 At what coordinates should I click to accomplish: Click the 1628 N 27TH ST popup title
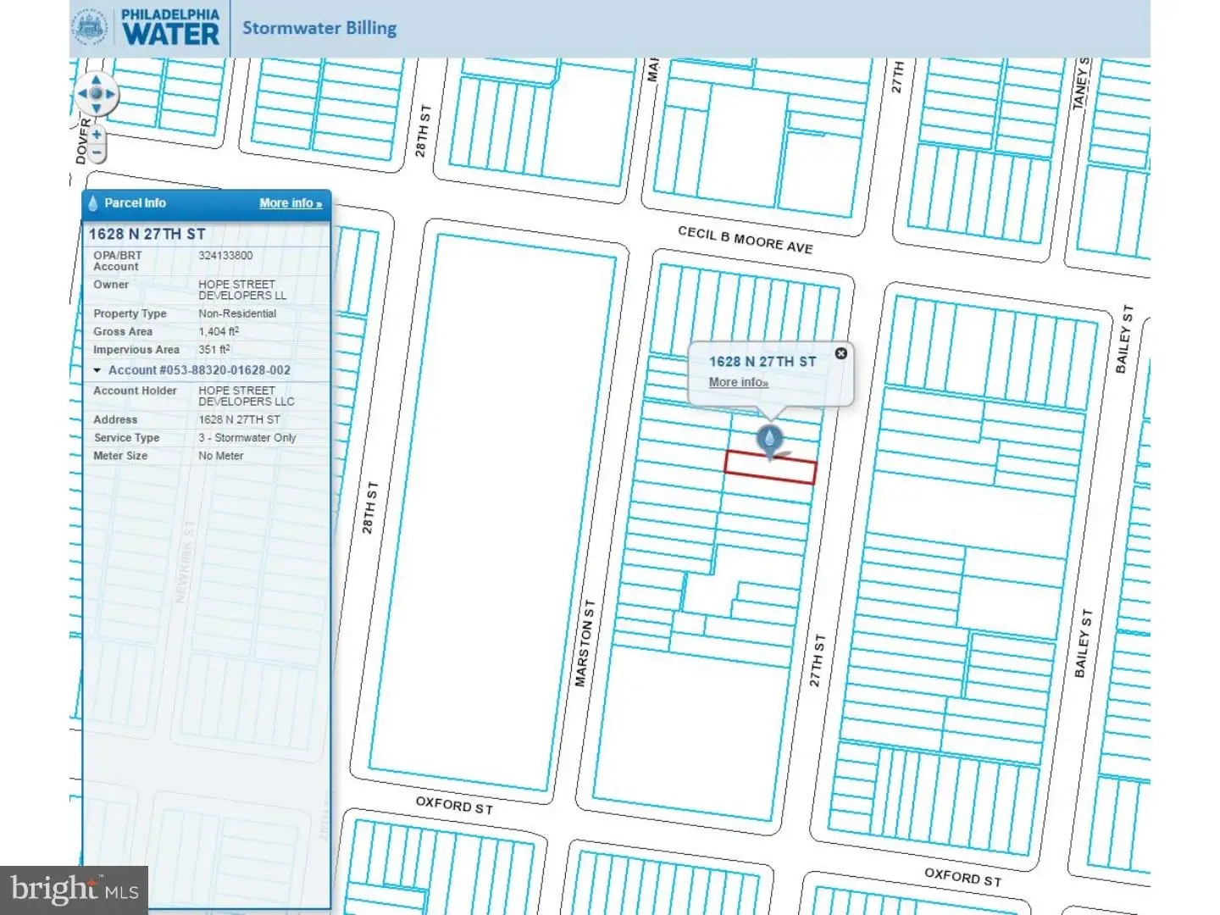coord(762,362)
